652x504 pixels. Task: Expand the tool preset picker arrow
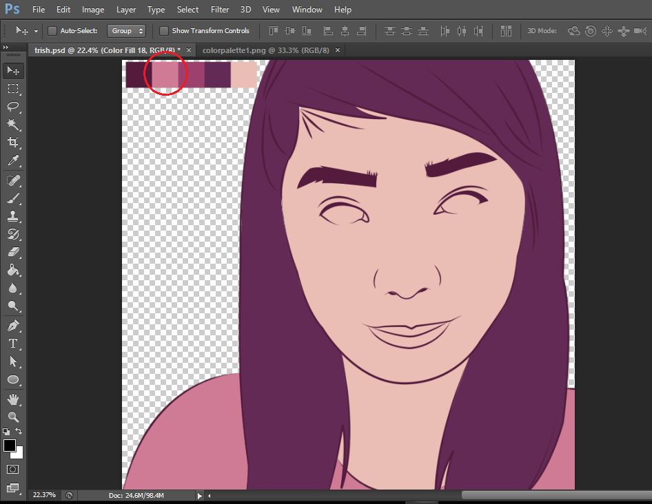click(x=36, y=31)
